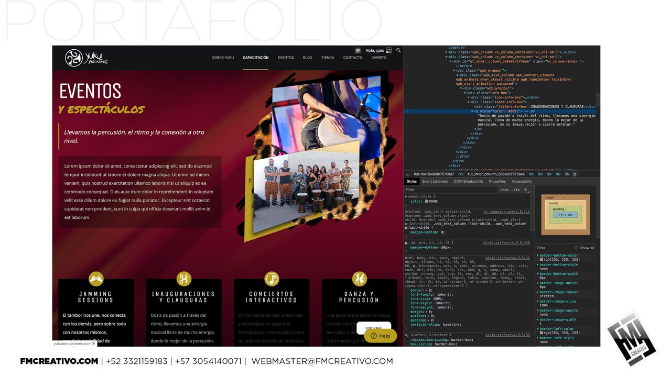Open the style.css?ver=4.9.5:89 source link

pyautogui.click(x=507, y=335)
